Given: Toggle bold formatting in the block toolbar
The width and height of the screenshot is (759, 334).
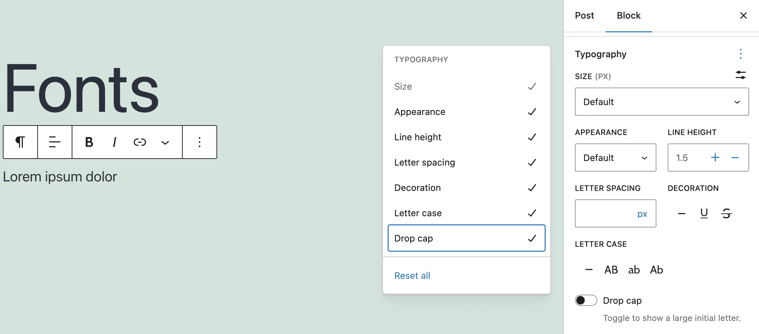Looking at the screenshot, I should coord(89,142).
